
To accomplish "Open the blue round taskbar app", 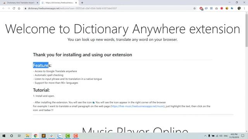I will pos(60,136).
